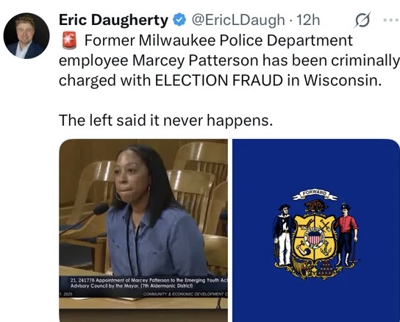This screenshot has width=400, height=322.
Task: Open the 12h timestamp permalink
Action: coord(308,20)
